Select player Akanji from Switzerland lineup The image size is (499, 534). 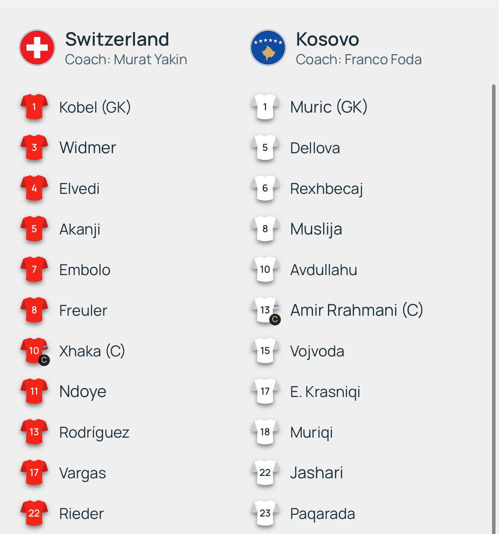click(x=80, y=229)
